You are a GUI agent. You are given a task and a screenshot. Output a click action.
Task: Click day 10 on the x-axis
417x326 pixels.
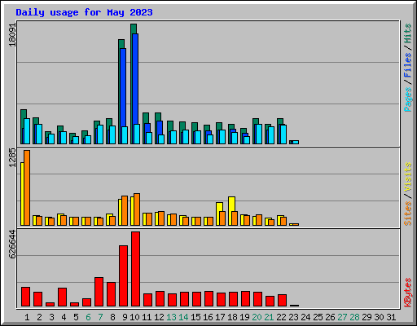click(134, 317)
